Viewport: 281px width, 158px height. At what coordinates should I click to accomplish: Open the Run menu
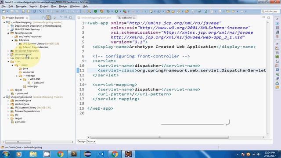tap(54, 6)
